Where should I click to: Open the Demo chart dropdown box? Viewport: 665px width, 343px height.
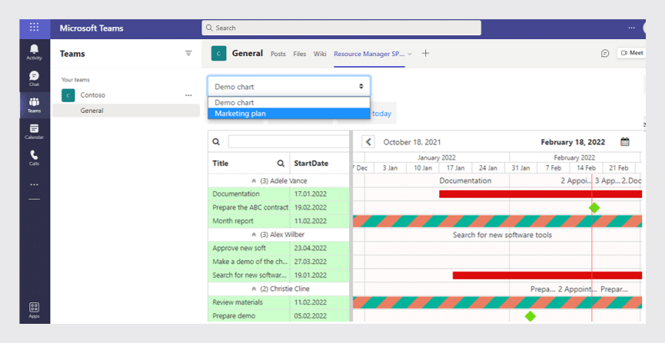(289, 87)
